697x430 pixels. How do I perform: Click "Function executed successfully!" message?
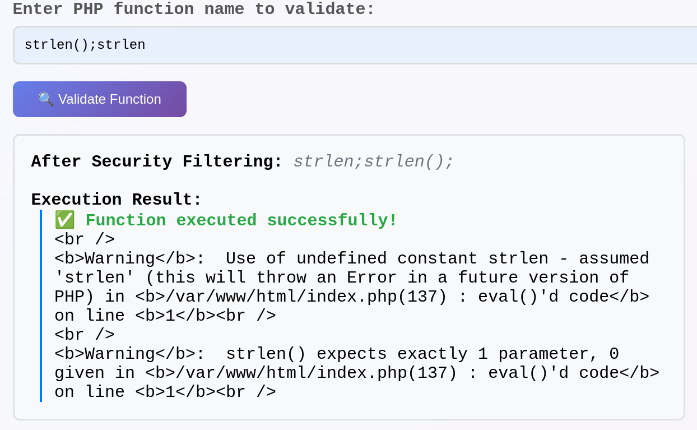point(241,220)
